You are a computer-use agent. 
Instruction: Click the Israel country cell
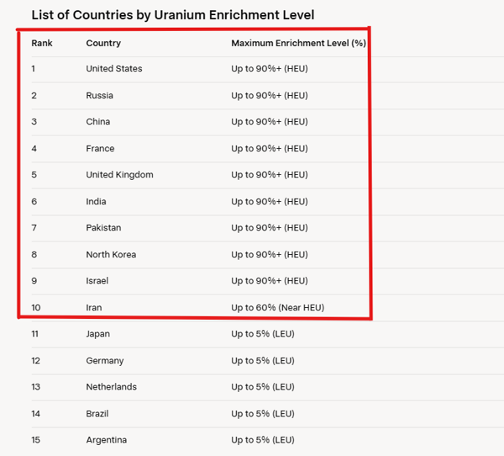pyautogui.click(x=97, y=281)
